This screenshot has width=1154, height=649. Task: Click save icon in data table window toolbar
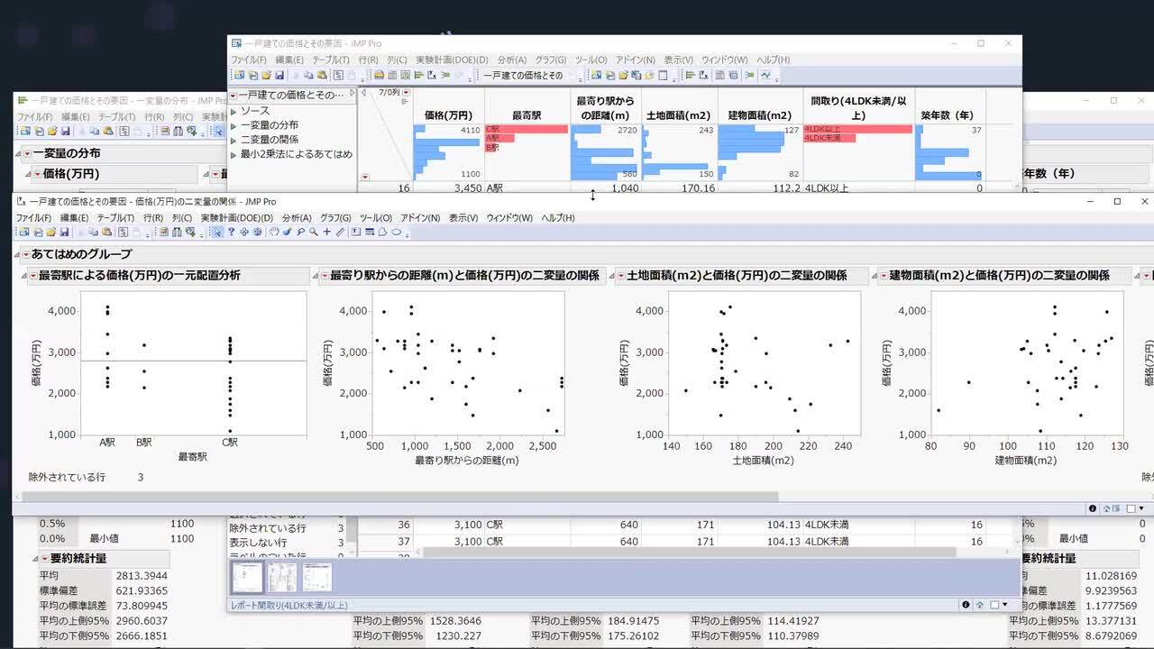point(279,75)
